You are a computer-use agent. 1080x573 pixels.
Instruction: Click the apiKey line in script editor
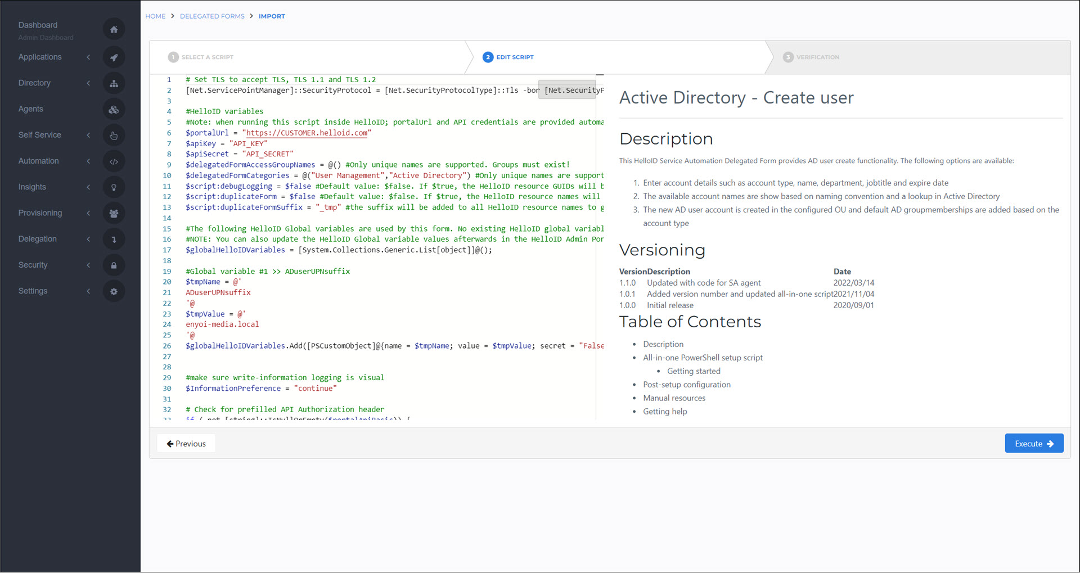point(227,144)
